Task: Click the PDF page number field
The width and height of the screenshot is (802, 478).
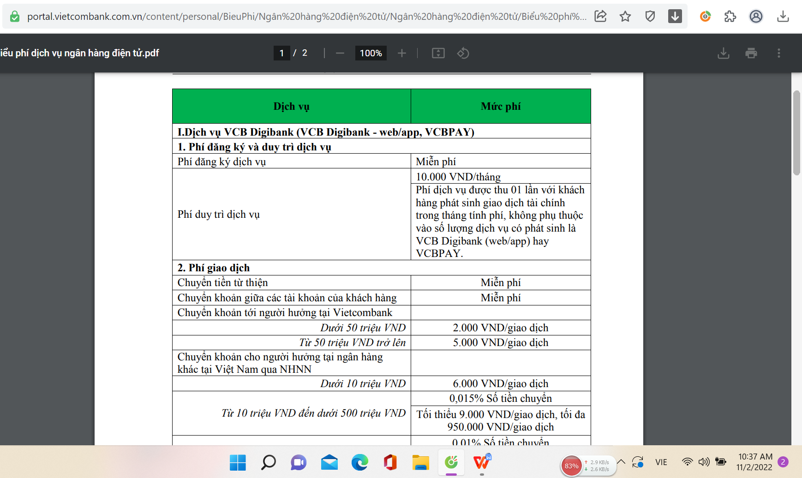Action: (281, 53)
